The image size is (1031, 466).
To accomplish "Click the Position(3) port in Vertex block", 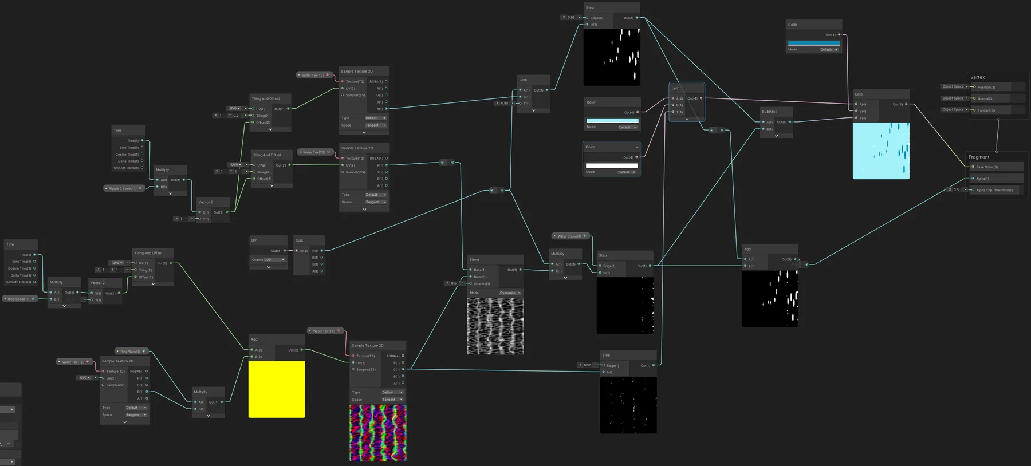I will click(974, 87).
